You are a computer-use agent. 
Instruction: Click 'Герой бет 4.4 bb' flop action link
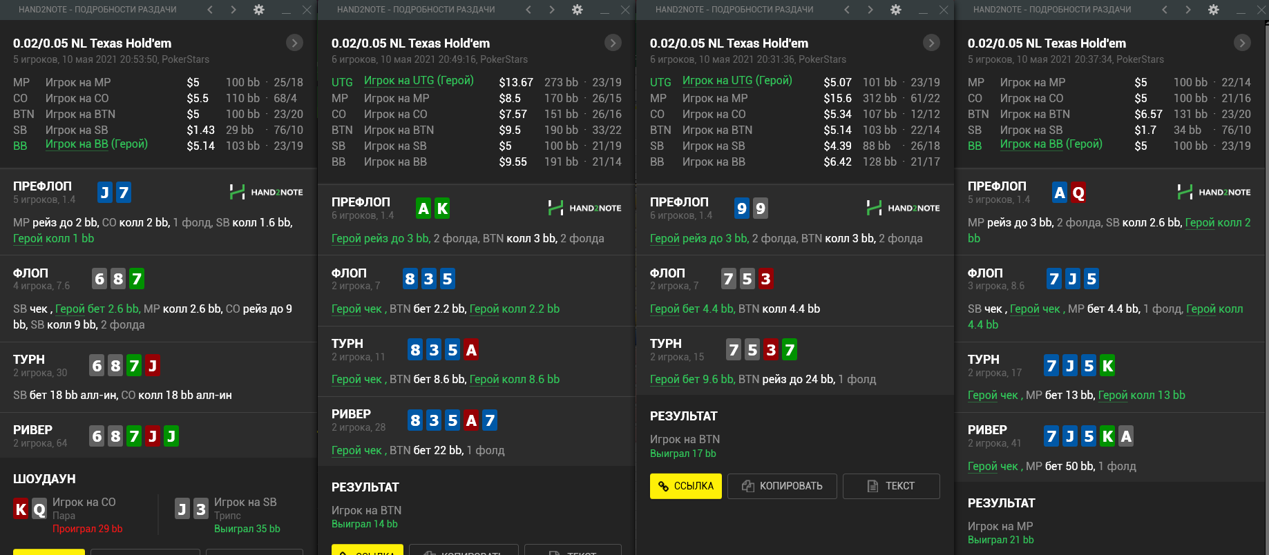(x=691, y=309)
